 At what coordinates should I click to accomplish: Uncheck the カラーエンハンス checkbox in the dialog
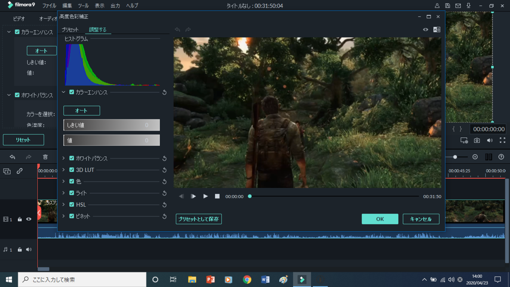click(71, 92)
